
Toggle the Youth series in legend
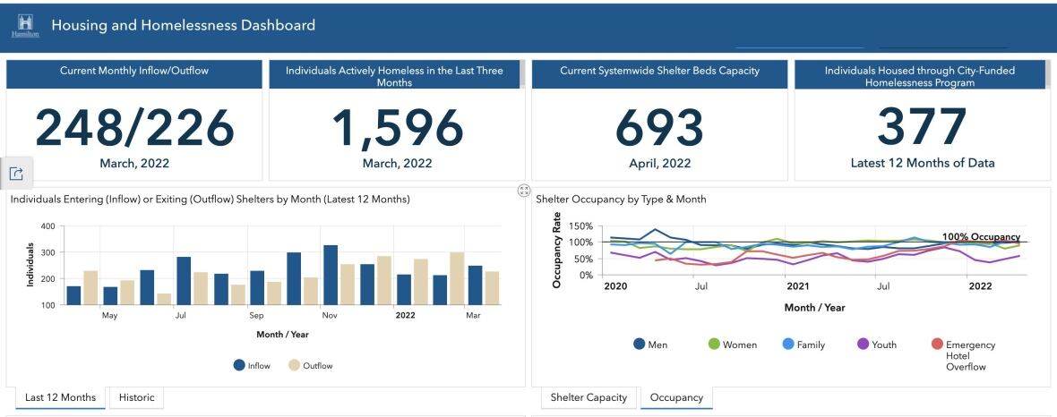coord(864,345)
